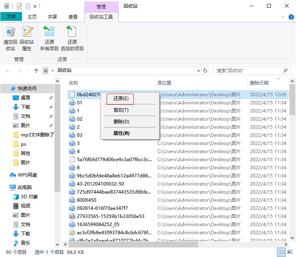The width and height of the screenshot is (296, 257).
Task: Click the new folder quick-access icon
Action: tap(28, 6)
